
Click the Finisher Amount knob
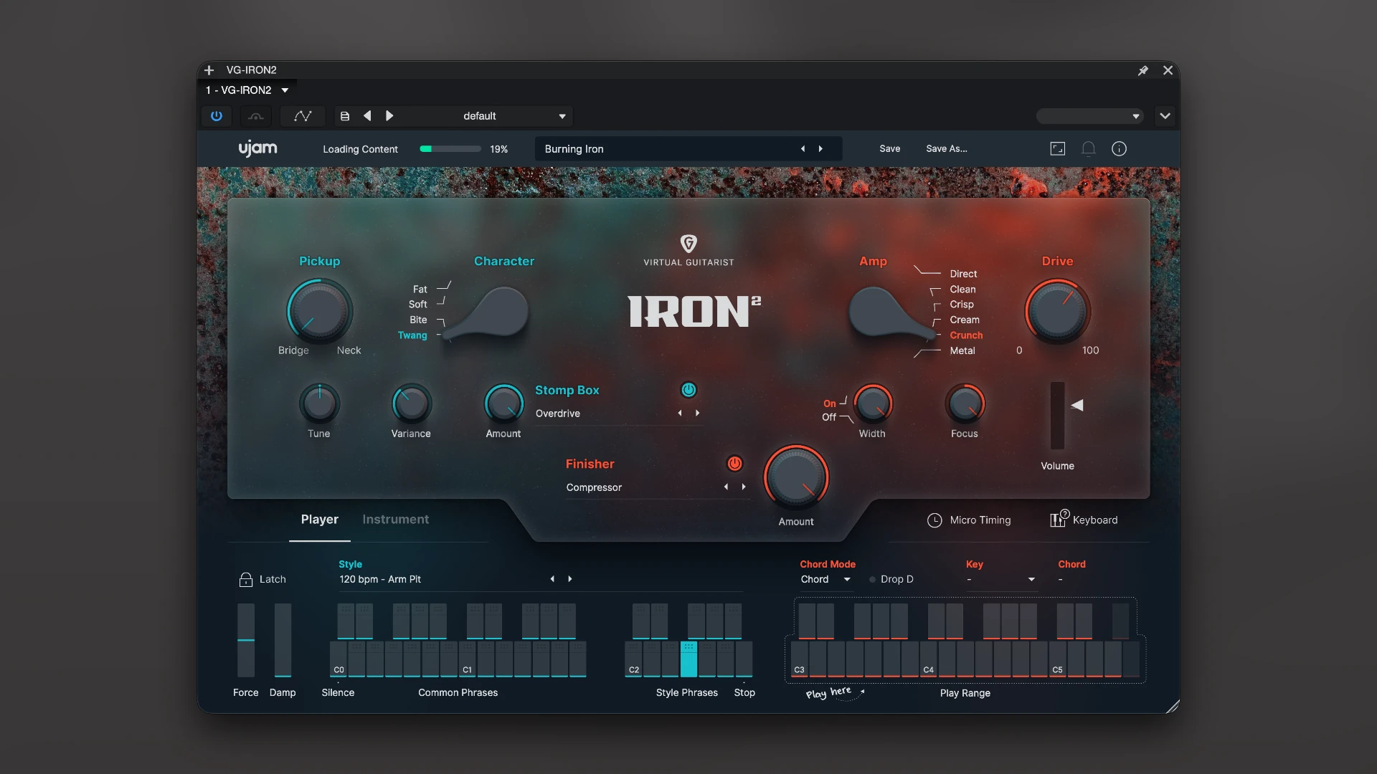[x=796, y=478]
